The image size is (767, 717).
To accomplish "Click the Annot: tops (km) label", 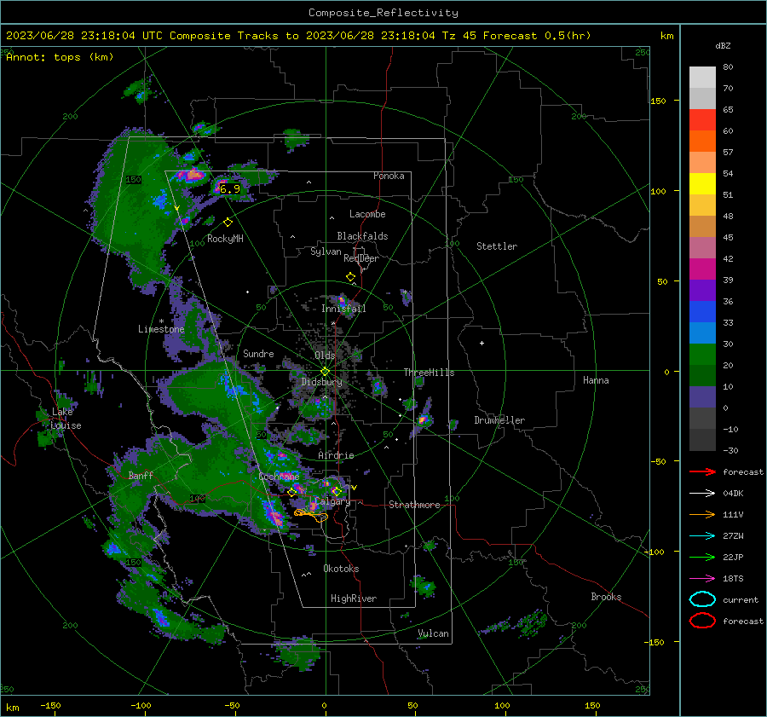I will 60,57.
